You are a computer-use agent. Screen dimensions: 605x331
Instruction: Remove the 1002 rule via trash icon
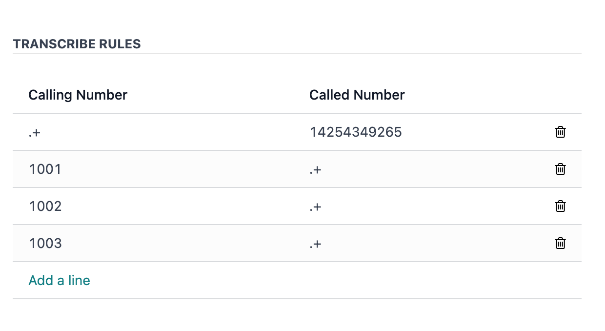coord(560,206)
